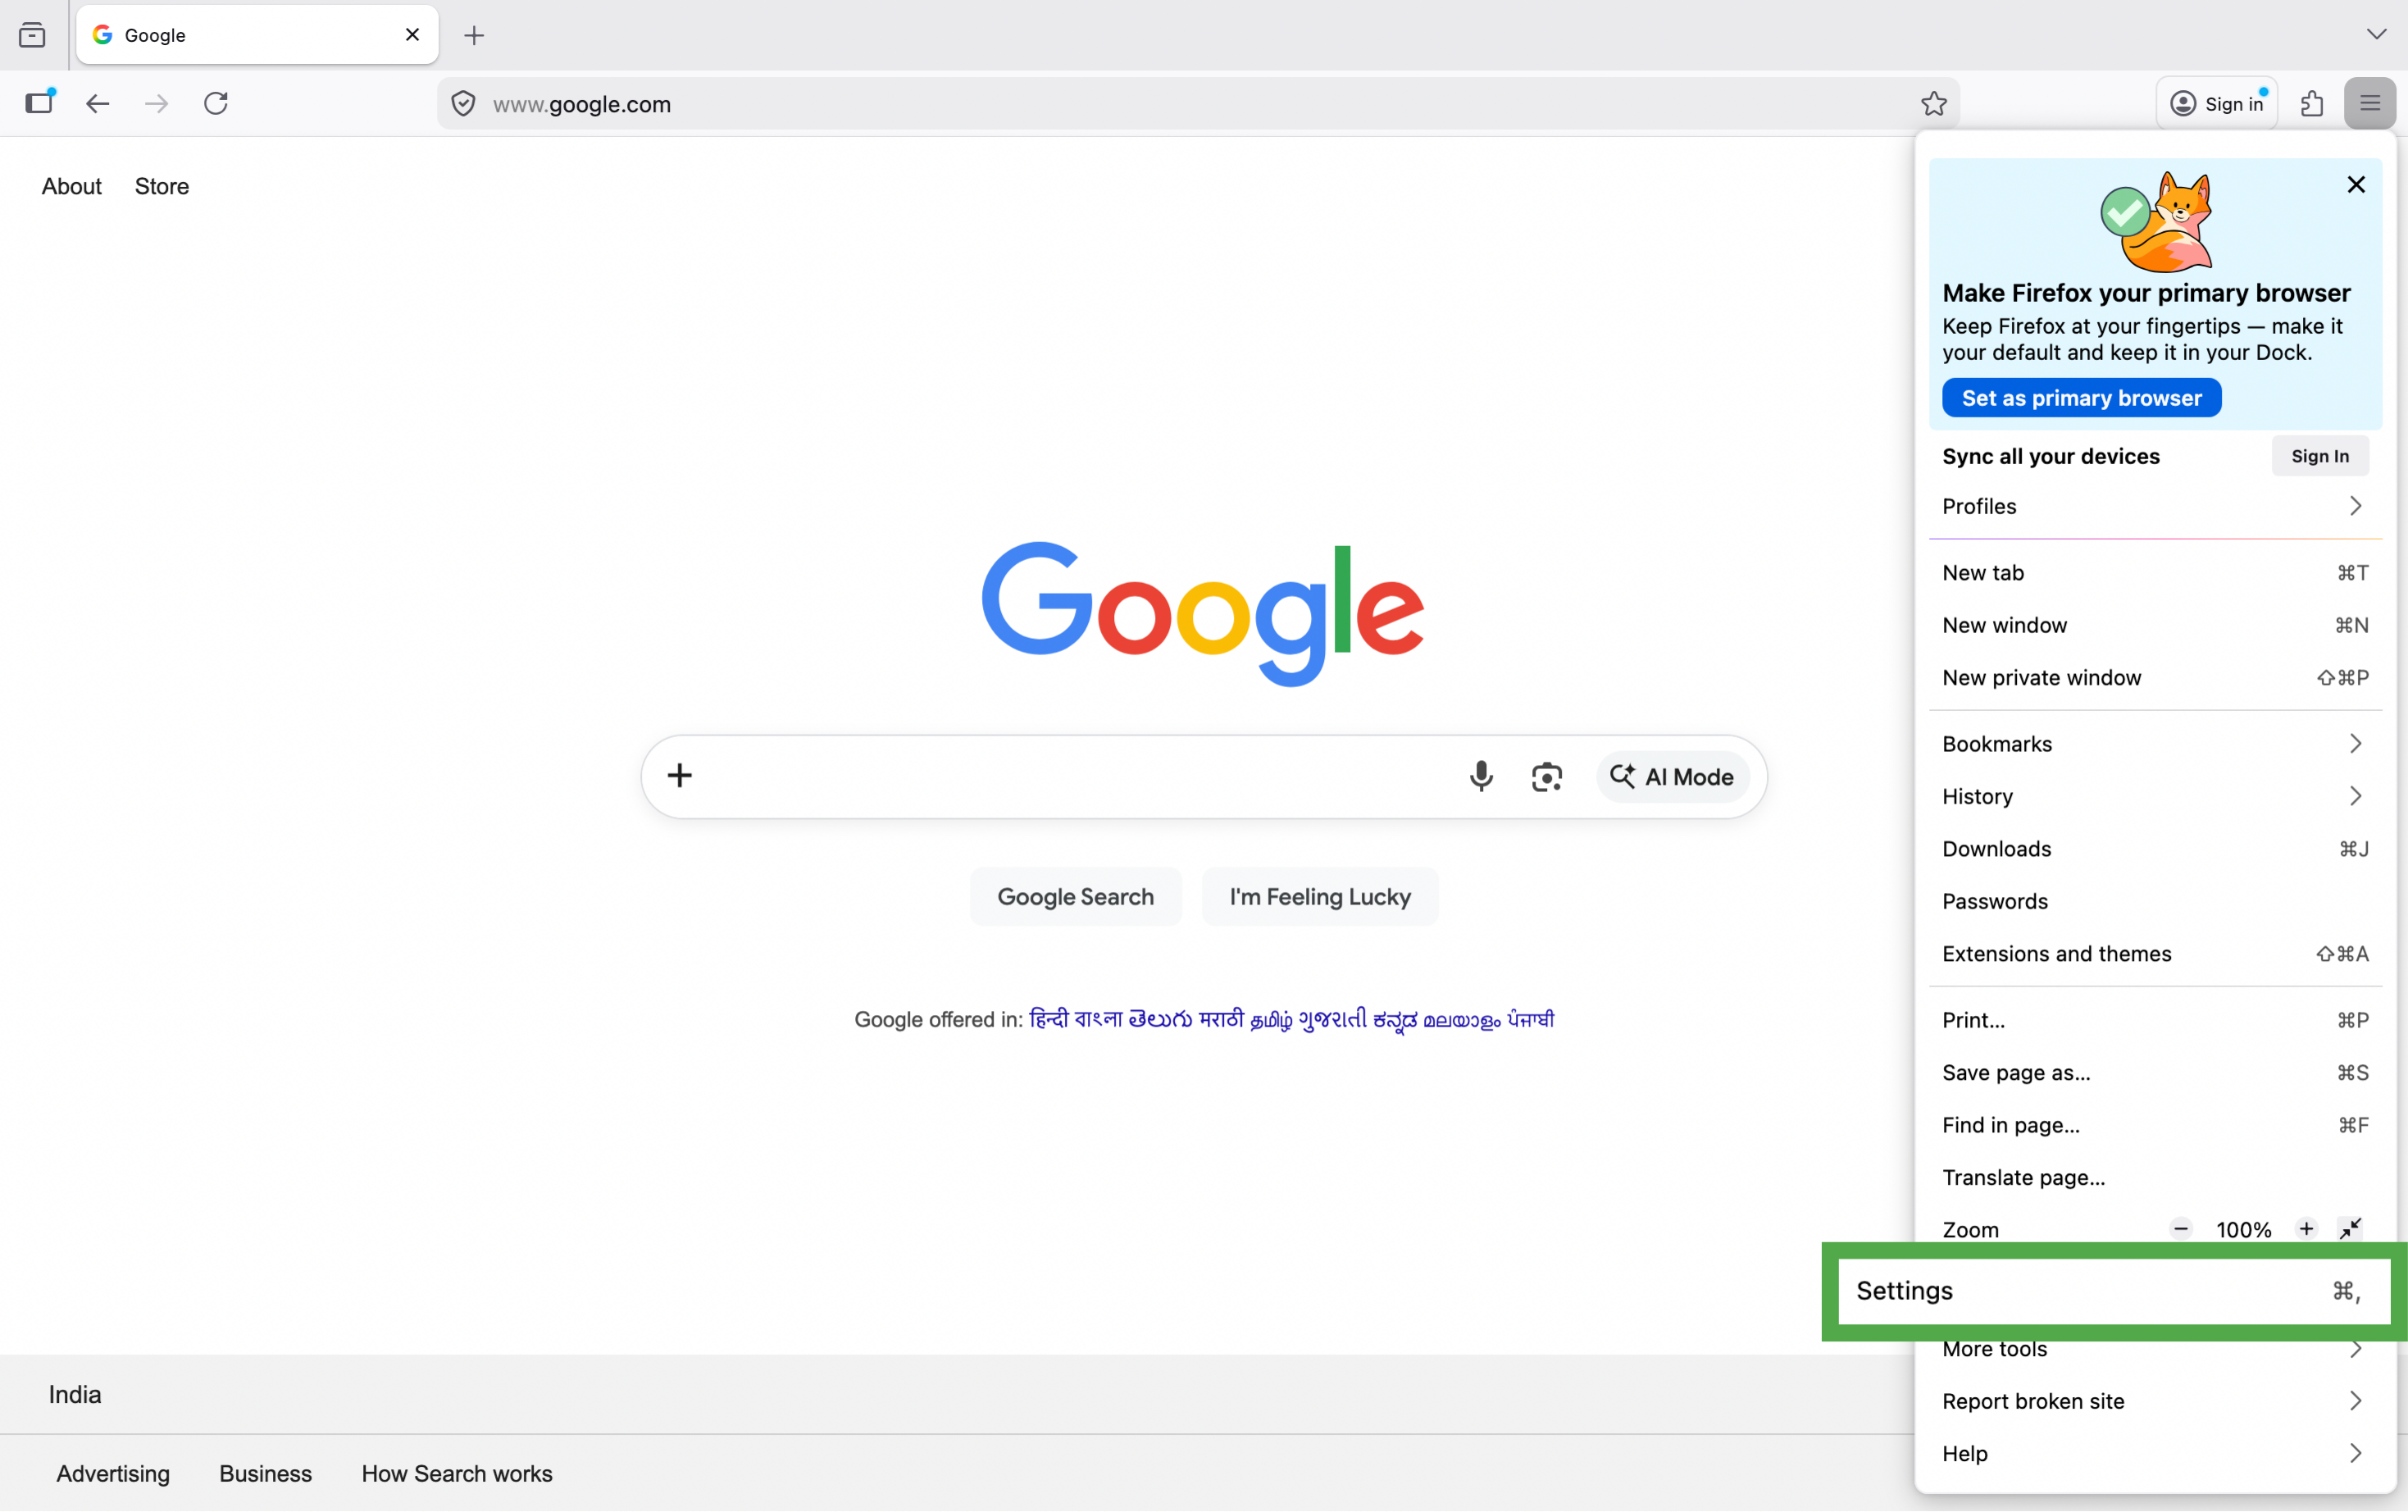The image size is (2408, 1512).
Task: Go back with the left arrow
Action: click(x=97, y=103)
